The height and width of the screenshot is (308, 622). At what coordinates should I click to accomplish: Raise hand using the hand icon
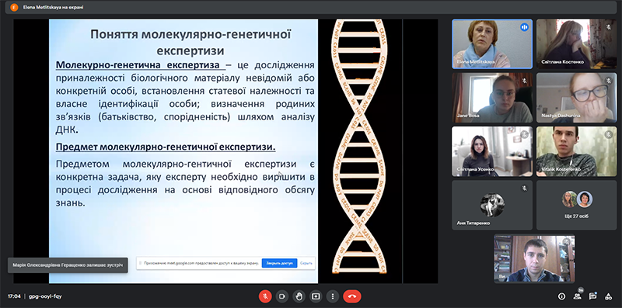(x=299, y=296)
